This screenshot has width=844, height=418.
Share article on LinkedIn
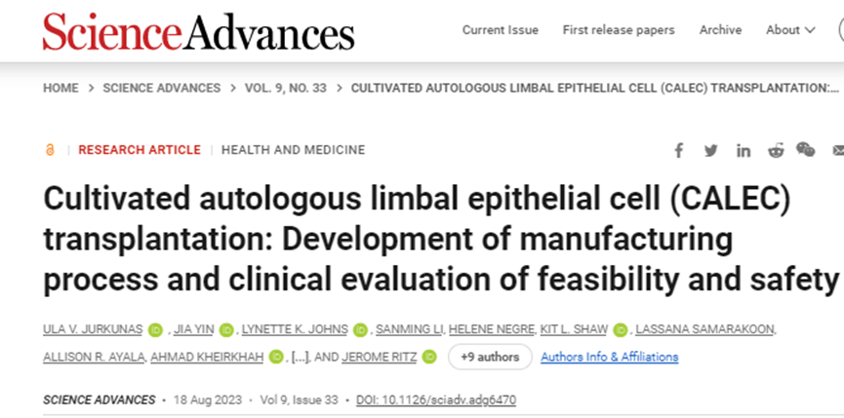pos(744,150)
